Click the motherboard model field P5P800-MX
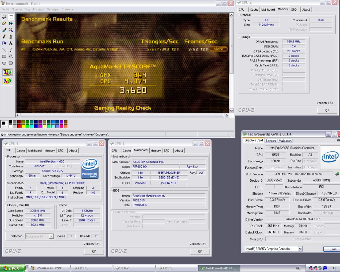The image size is (340, 272). pos(155,167)
